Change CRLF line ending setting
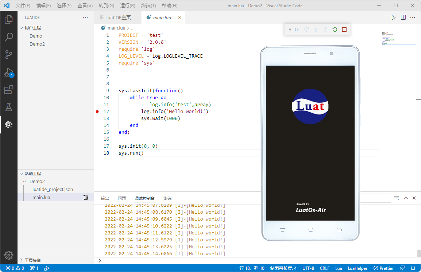This screenshot has width=421, height=272. point(325,268)
